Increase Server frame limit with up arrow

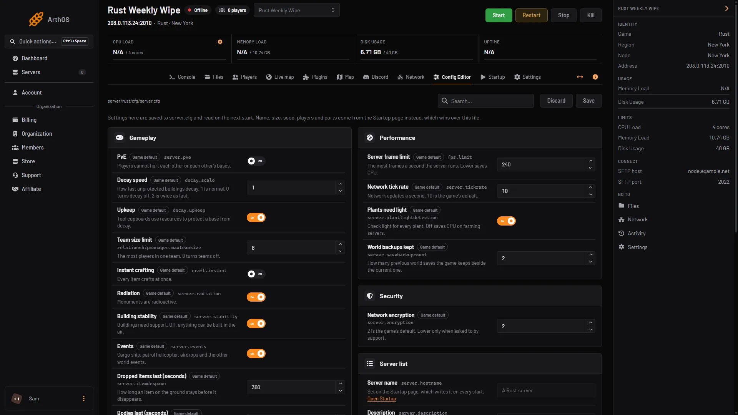[x=590, y=161]
